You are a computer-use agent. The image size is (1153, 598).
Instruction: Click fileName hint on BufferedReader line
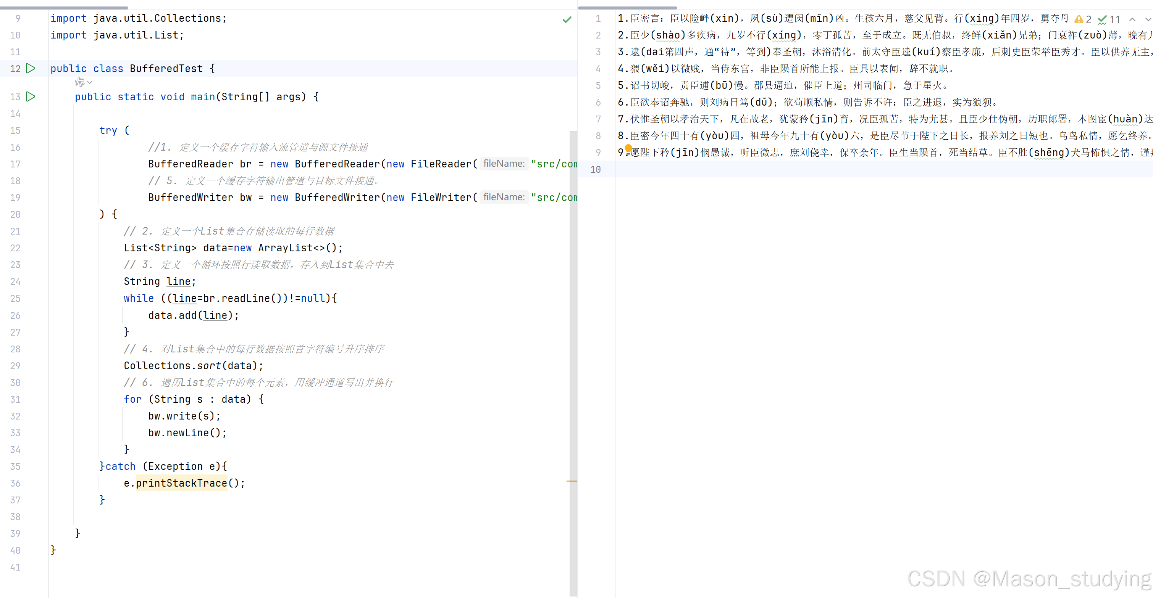point(504,164)
